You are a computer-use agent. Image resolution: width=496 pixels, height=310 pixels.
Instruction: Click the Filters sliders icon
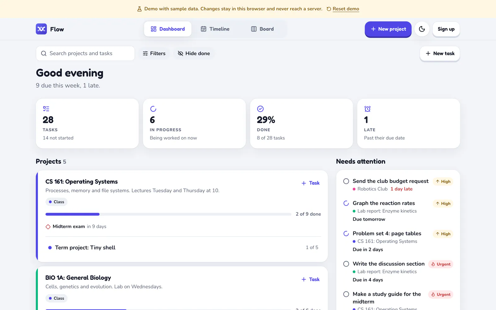(x=145, y=53)
